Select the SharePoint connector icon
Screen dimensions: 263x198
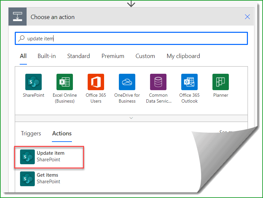tap(33, 82)
